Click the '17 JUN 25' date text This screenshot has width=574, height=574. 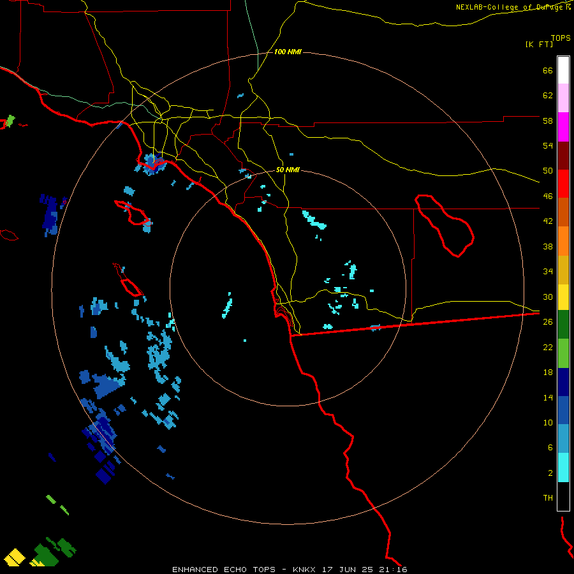pyautogui.click(x=348, y=570)
